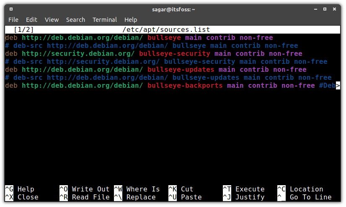This screenshot has height=207, width=346.
Task: Click the ^X Close shortcut label
Action: click(22, 197)
